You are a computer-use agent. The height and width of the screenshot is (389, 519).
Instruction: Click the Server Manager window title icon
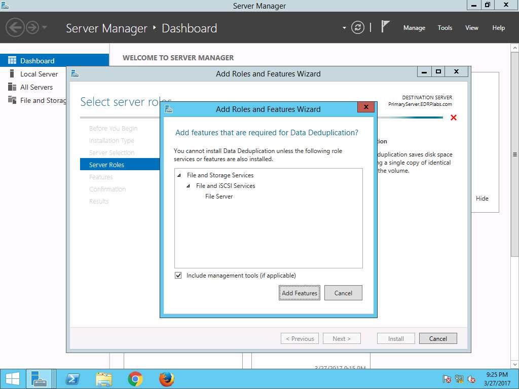pyautogui.click(x=5, y=5)
